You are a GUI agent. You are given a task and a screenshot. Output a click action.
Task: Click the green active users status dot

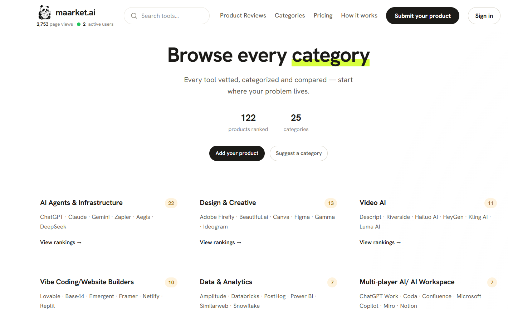click(79, 24)
